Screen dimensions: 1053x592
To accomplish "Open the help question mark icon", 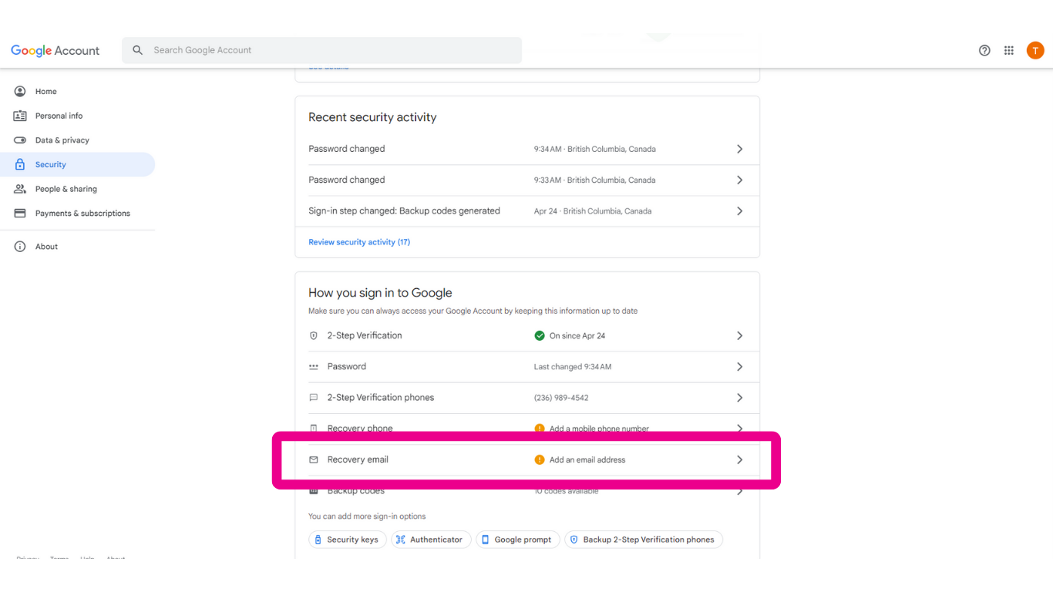I will click(x=984, y=50).
